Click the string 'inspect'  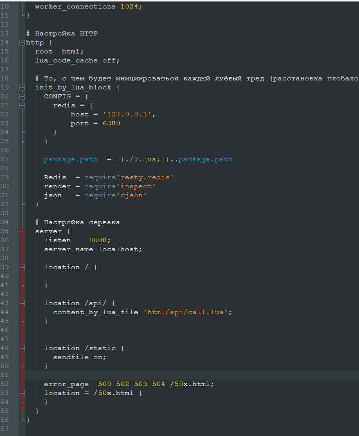pyautogui.click(x=136, y=186)
